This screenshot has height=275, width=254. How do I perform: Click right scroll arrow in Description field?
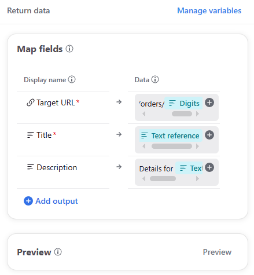pos(197,179)
